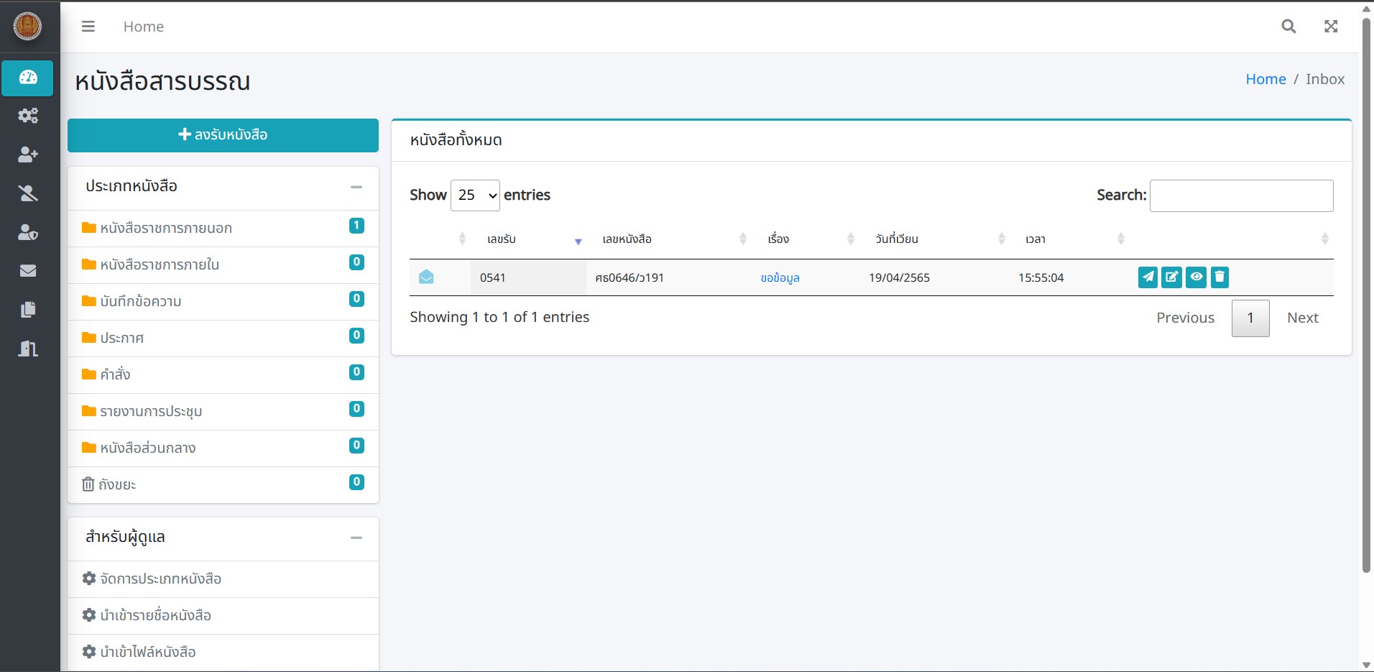Select the 19/04/2565 date cell
1374x672 pixels.
(x=935, y=277)
